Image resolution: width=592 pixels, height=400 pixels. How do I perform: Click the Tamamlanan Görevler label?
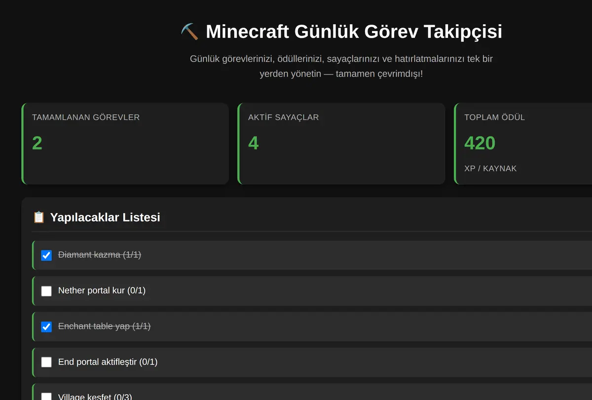[x=86, y=117]
